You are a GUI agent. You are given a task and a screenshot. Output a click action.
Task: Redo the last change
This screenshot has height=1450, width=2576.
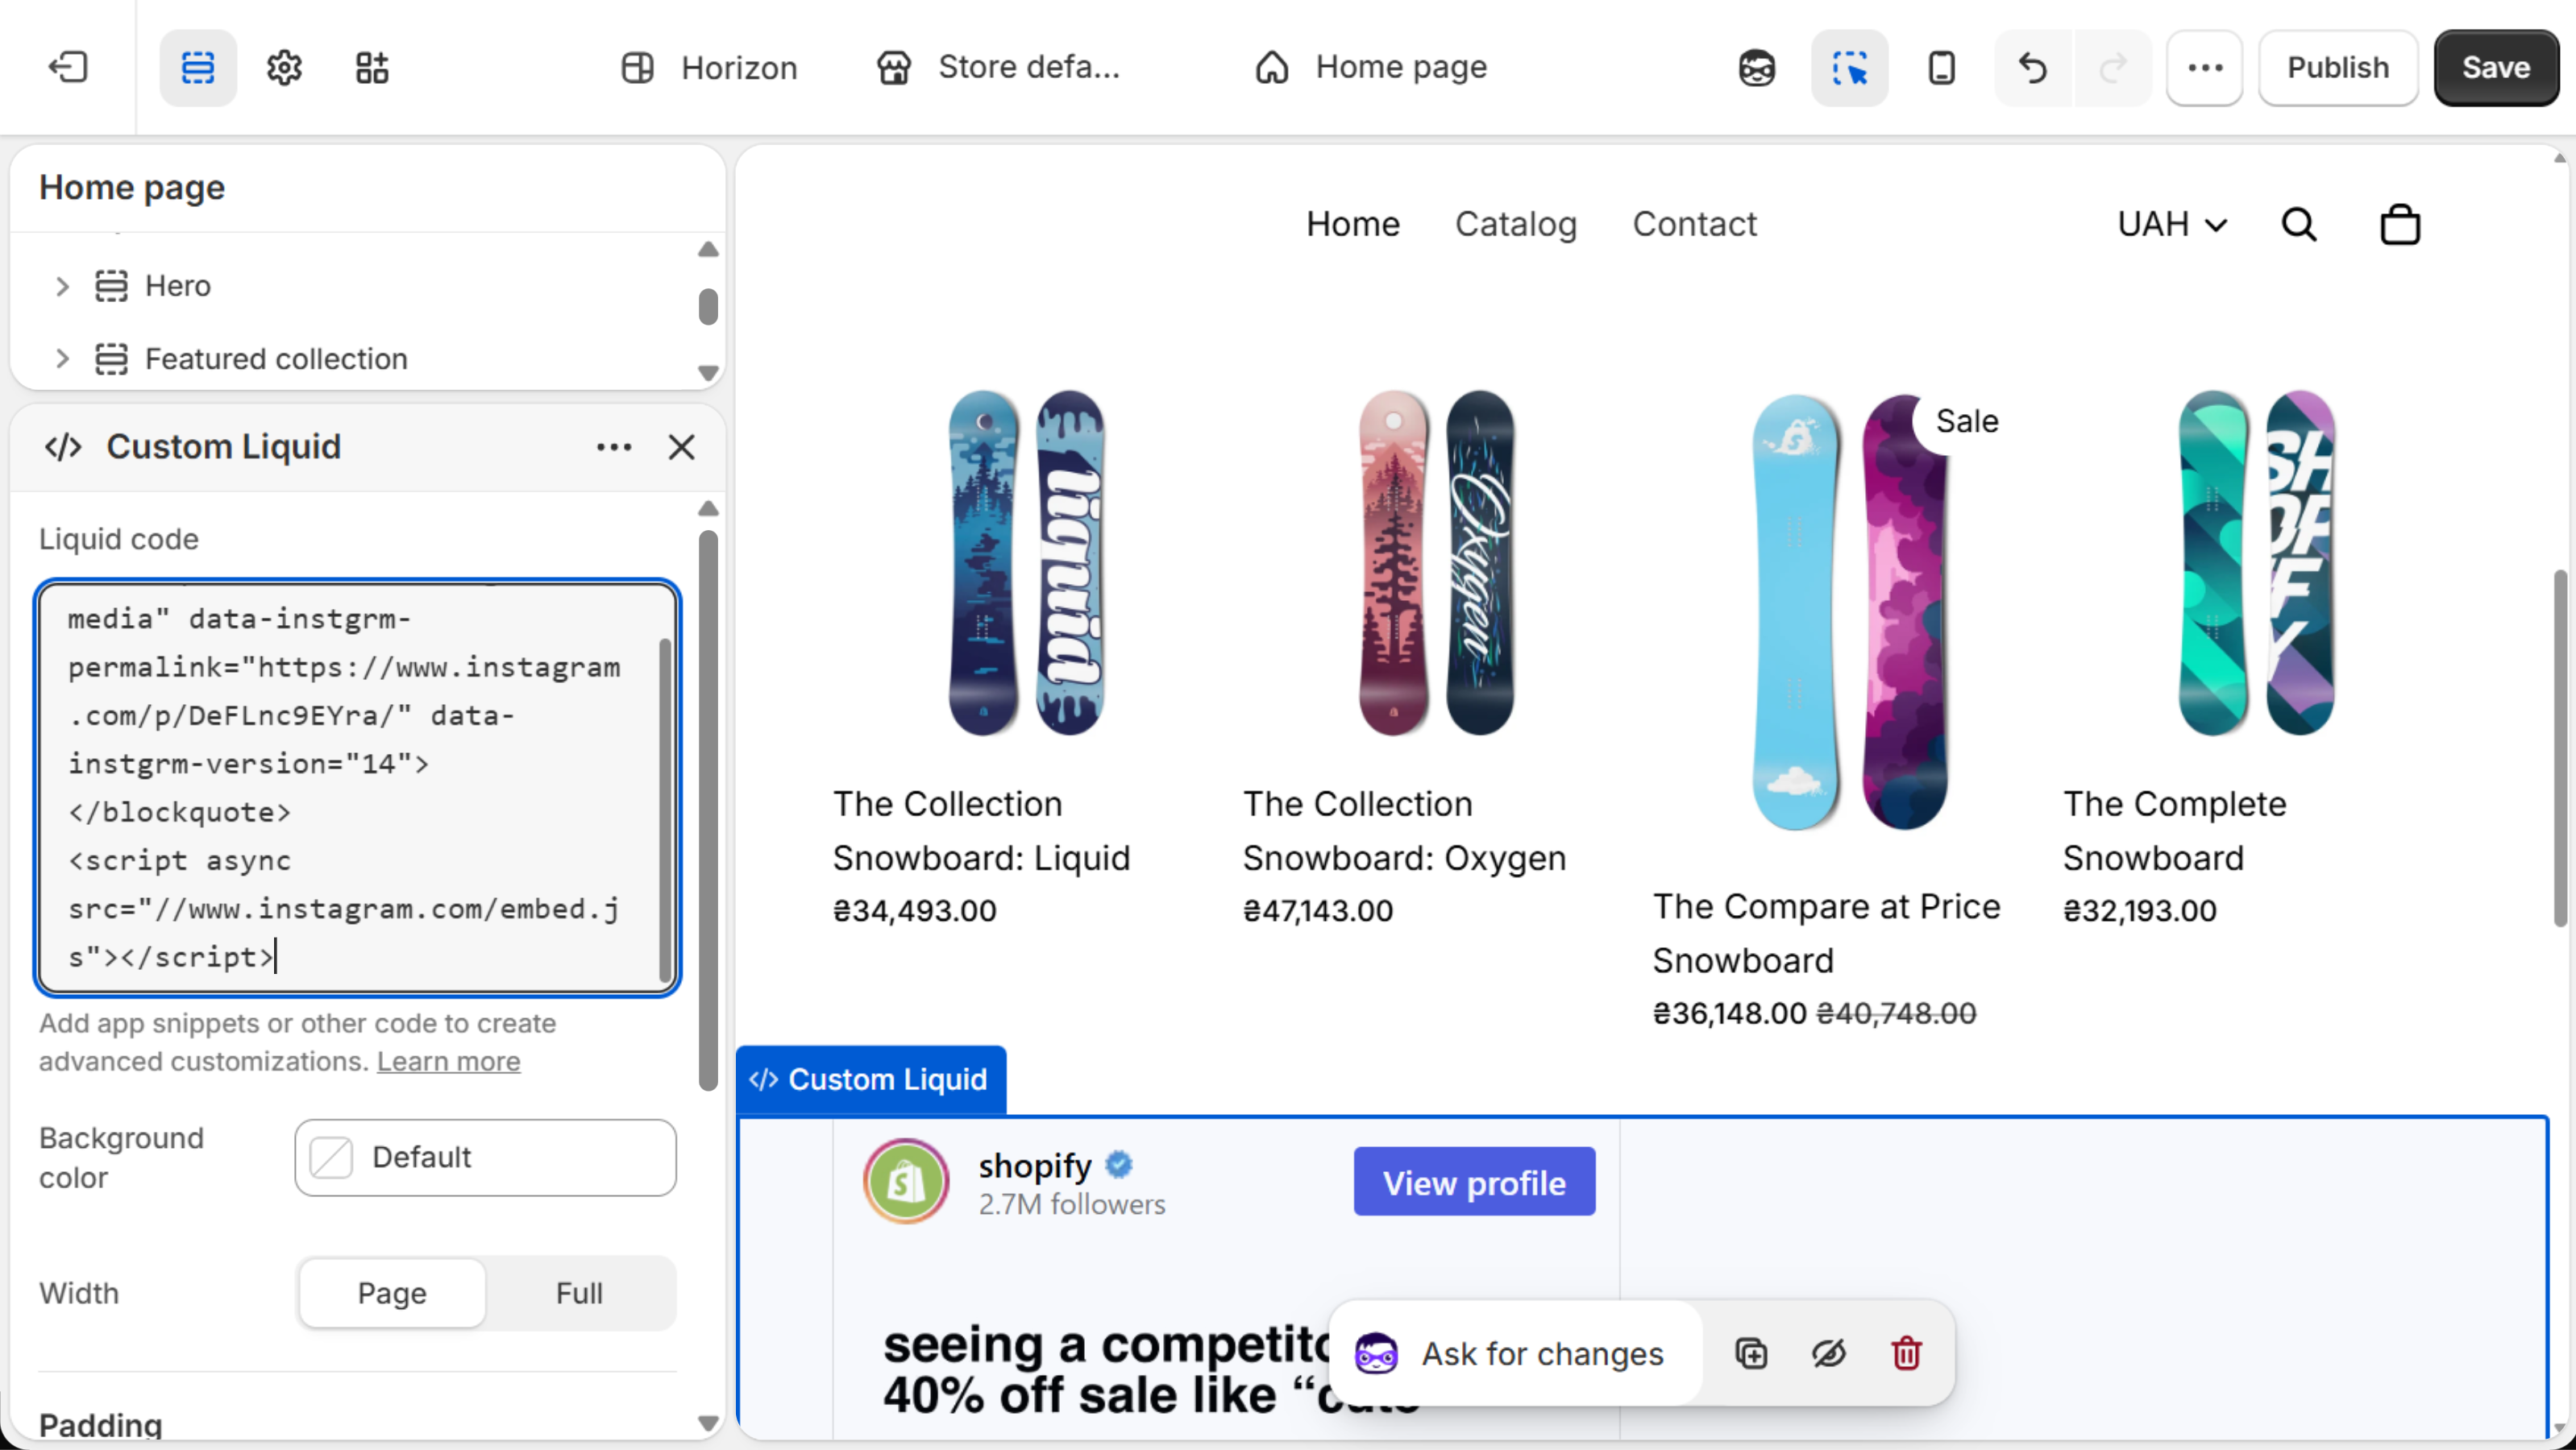click(x=2113, y=67)
